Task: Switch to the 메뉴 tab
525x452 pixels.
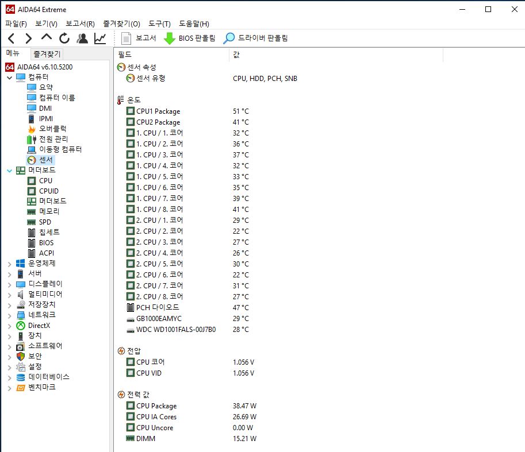Action: [13, 53]
